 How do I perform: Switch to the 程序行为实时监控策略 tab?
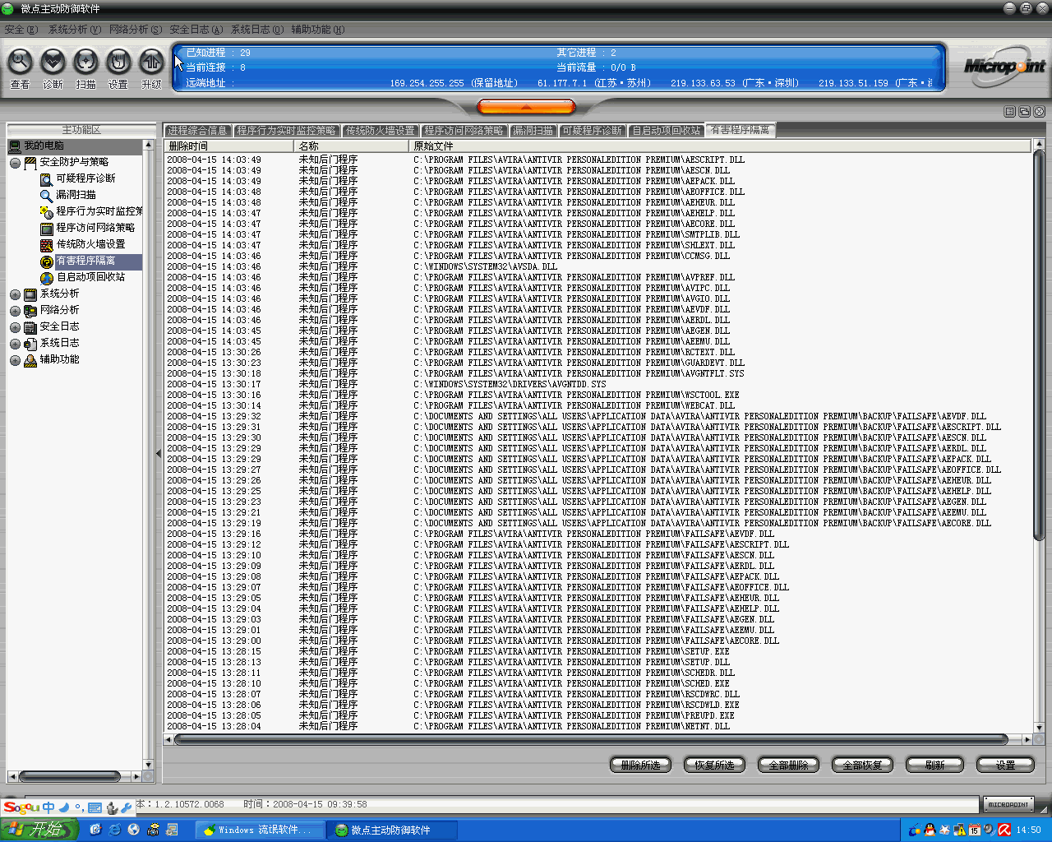(x=286, y=131)
